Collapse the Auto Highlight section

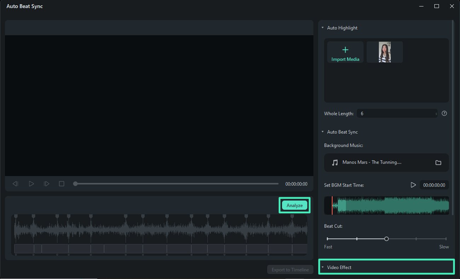coord(323,28)
